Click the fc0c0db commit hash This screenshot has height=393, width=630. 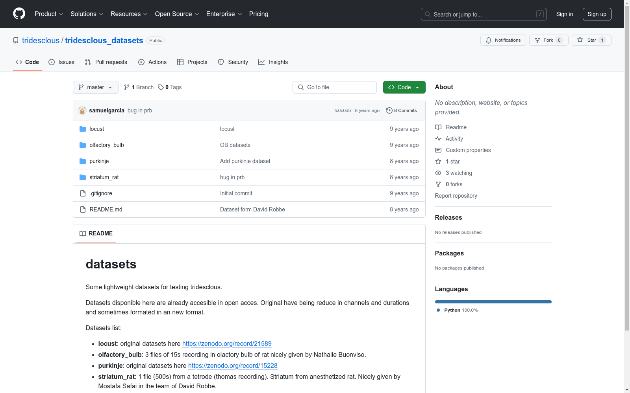point(343,110)
